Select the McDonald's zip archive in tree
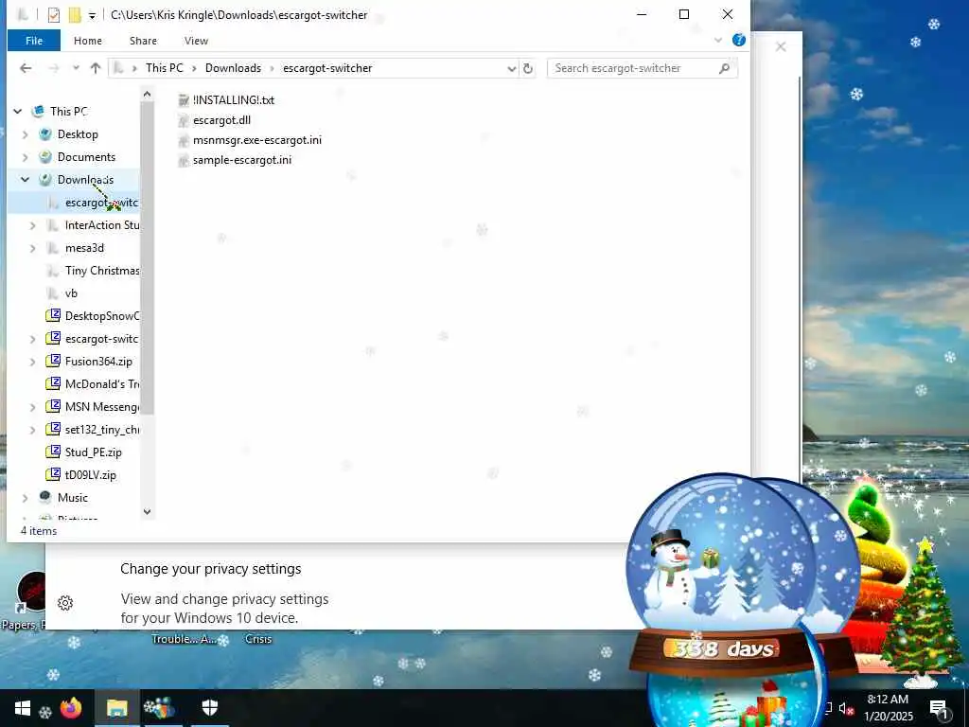The height and width of the screenshot is (727, 969). click(x=101, y=384)
